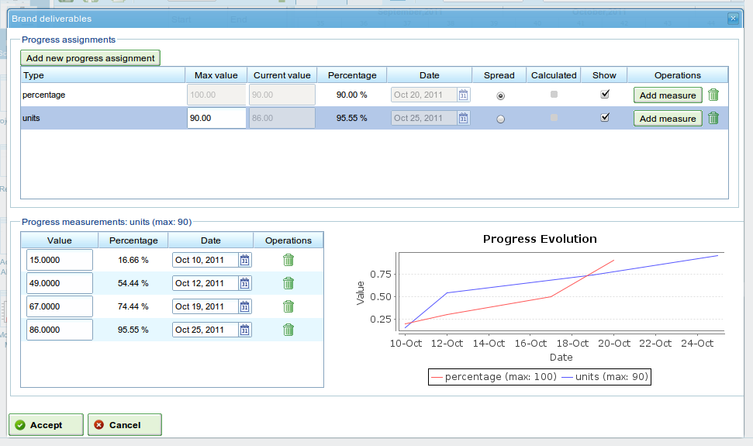
Task: Open calendar icon next to Oct 25, 2011 measurement
Action: point(244,330)
